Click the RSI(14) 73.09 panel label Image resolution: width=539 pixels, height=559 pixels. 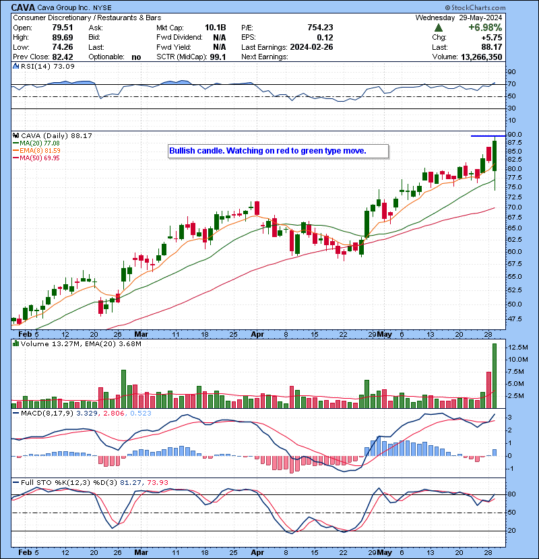48,66
